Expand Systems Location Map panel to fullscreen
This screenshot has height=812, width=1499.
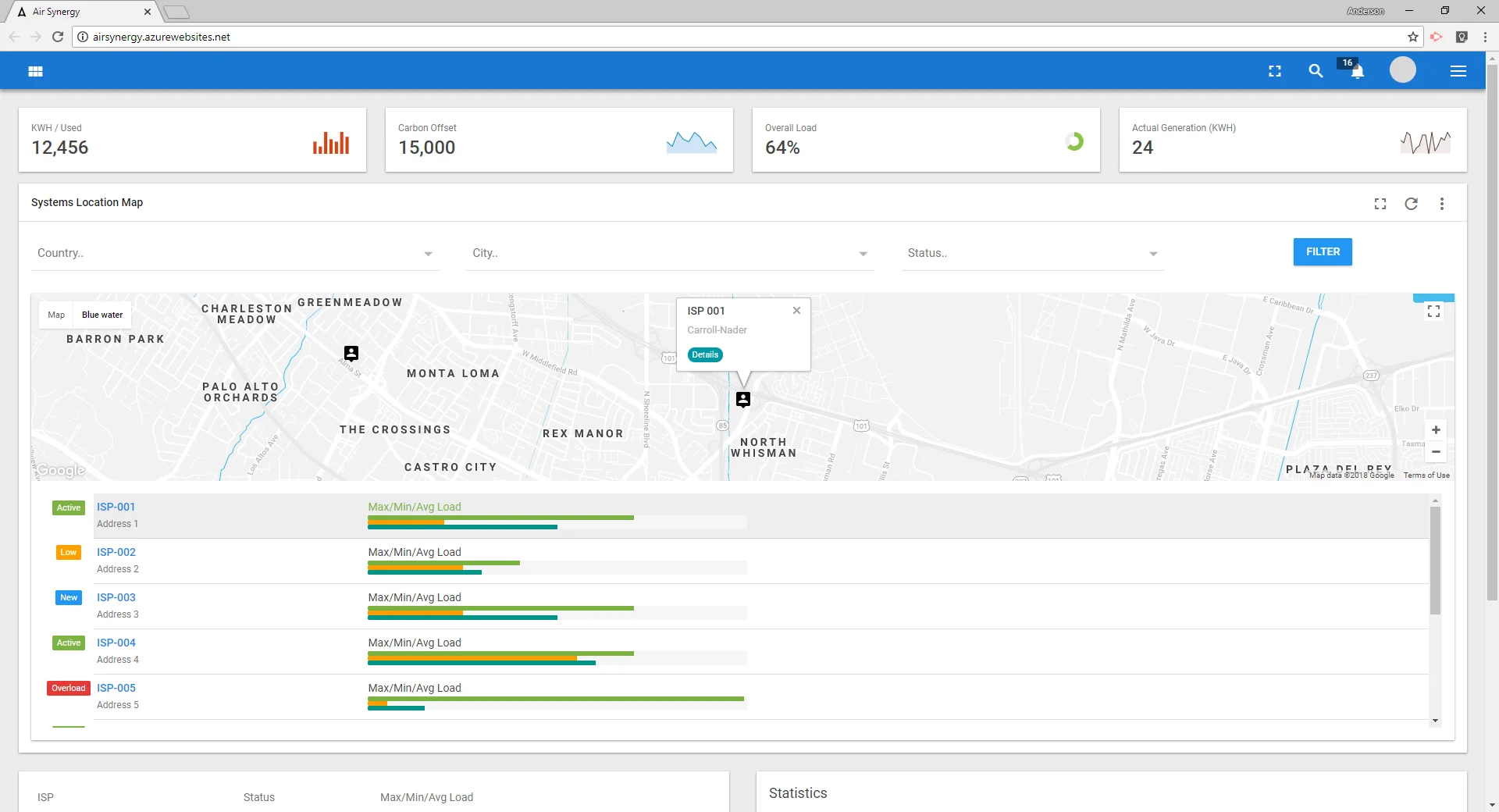(x=1380, y=204)
